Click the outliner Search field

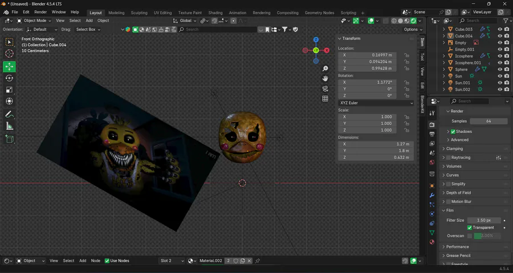[x=478, y=21]
